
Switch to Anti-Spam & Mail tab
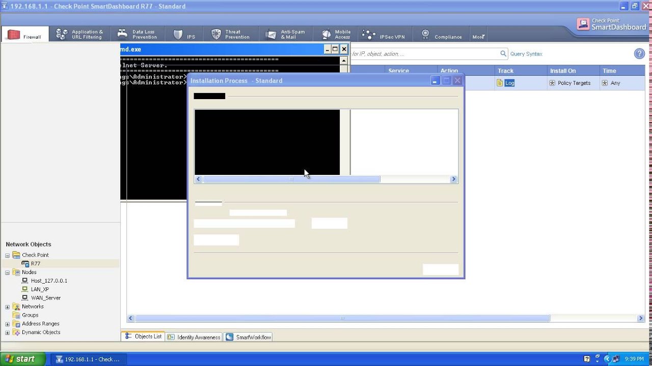[x=286, y=35]
